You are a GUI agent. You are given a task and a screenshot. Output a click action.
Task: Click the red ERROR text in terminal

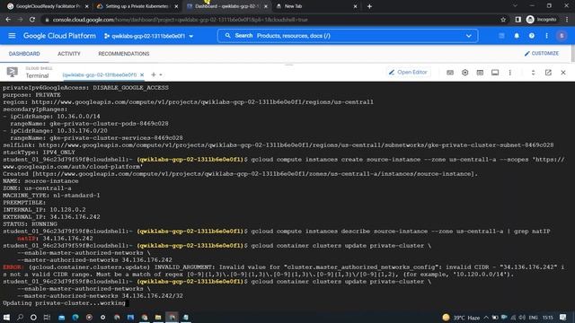tap(13, 267)
